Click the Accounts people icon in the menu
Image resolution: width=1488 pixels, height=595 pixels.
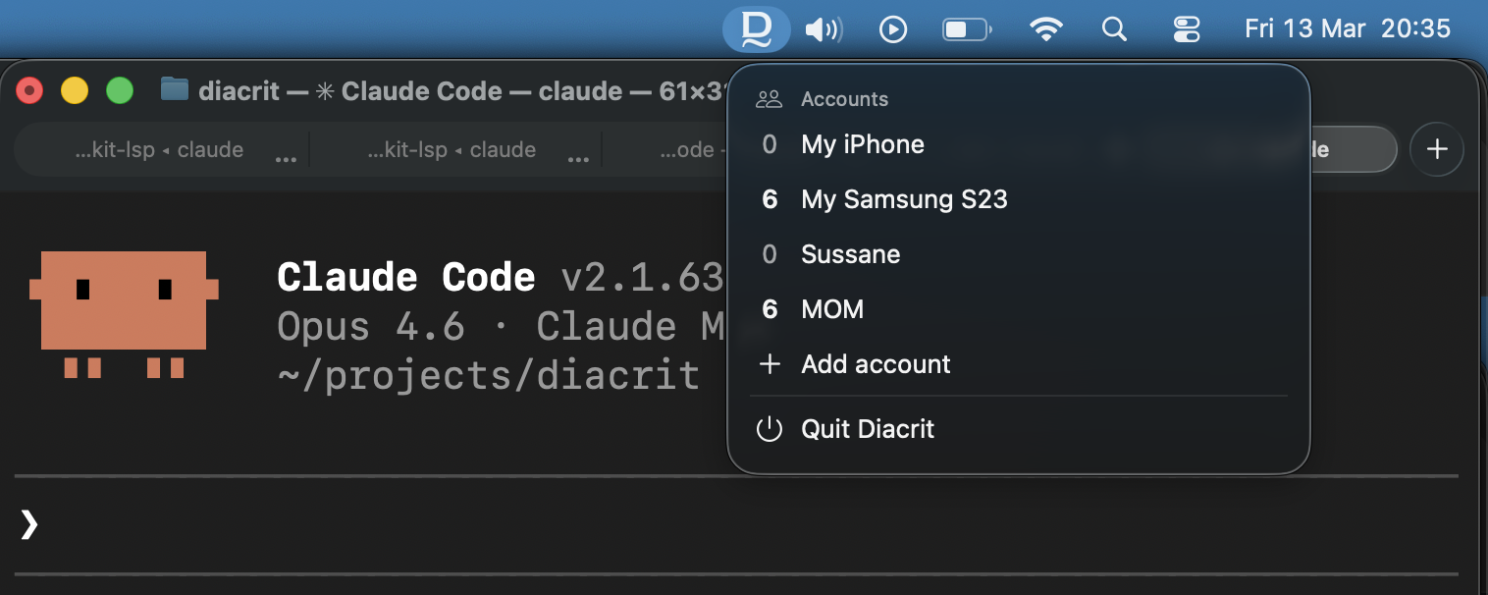pyautogui.click(x=770, y=97)
